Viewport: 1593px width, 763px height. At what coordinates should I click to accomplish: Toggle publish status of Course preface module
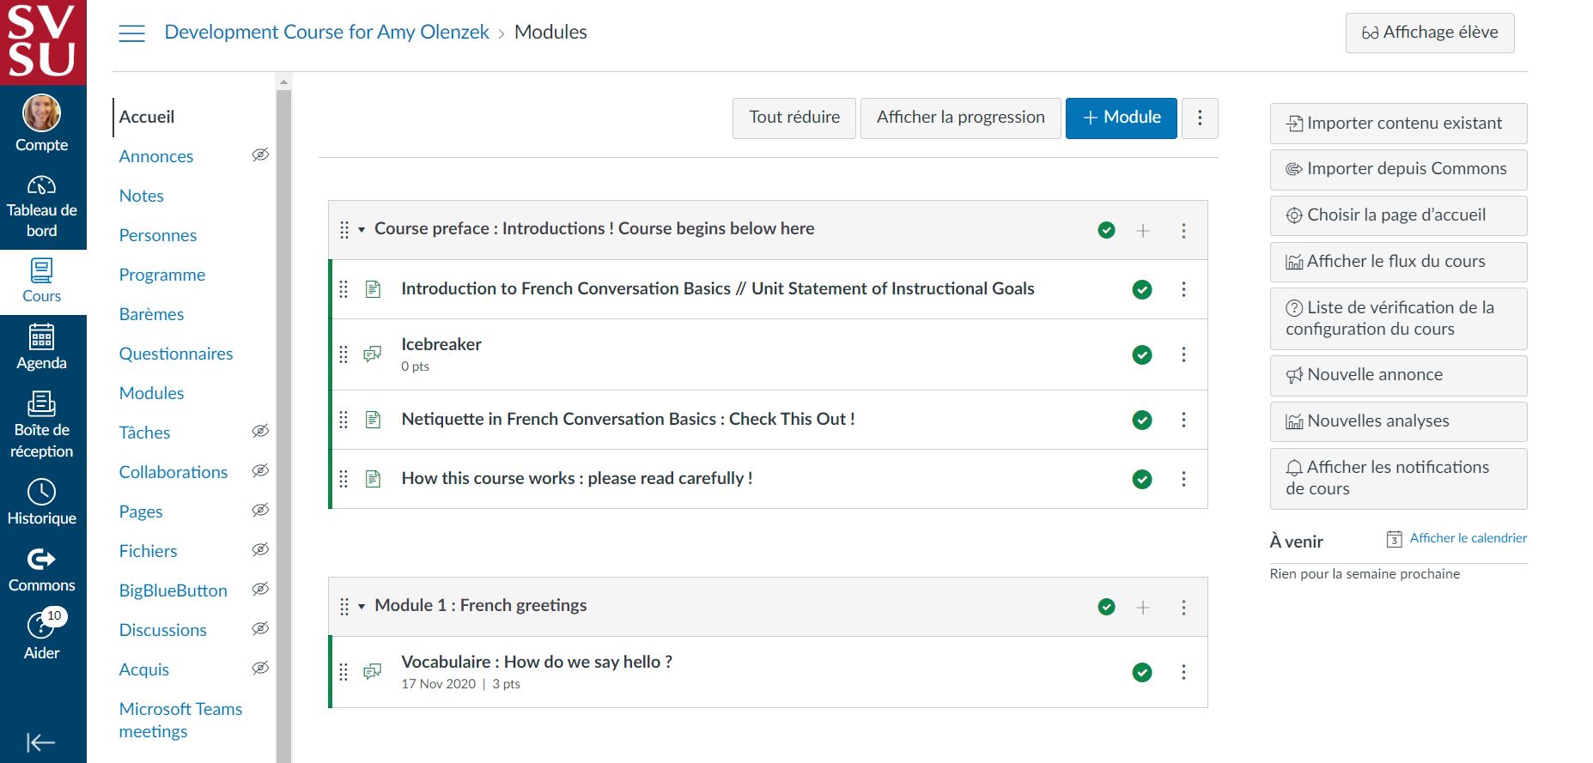tap(1107, 230)
